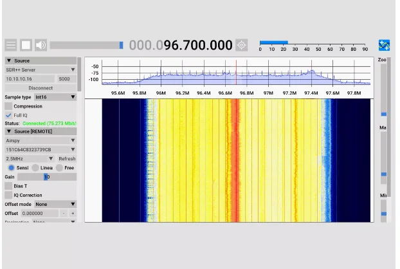Uncheck the Full IQ checkbox

coord(8,115)
